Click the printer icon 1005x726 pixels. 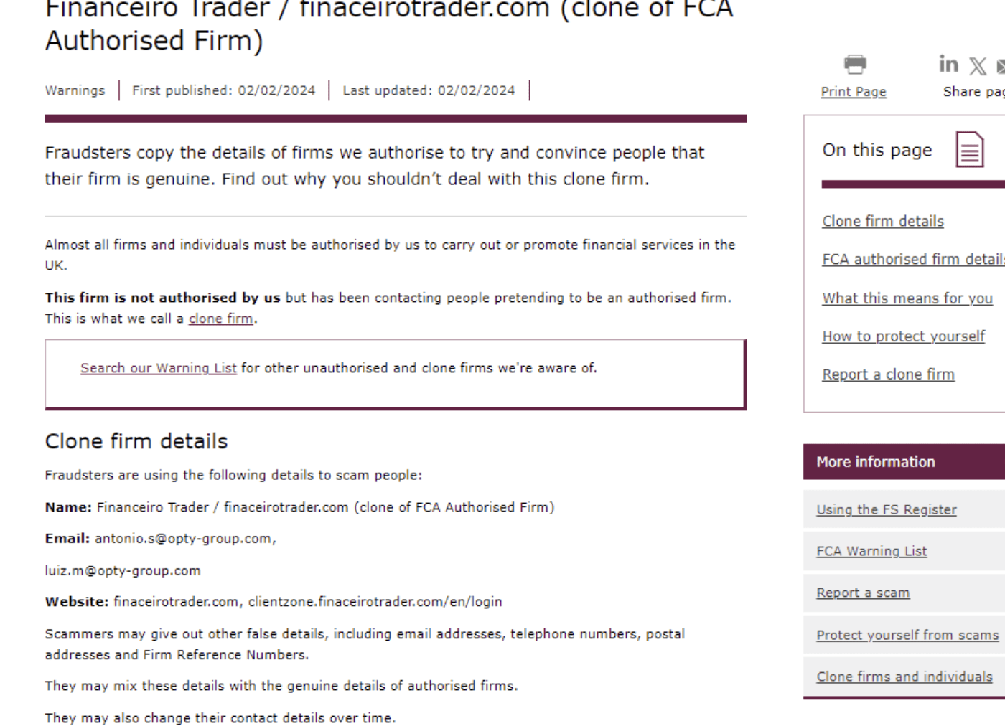click(x=854, y=65)
